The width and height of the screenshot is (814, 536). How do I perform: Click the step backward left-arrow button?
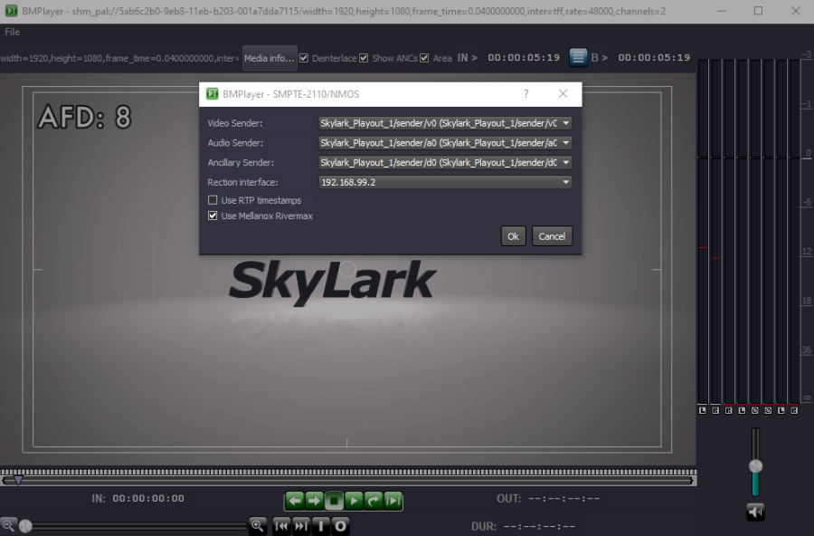click(x=294, y=501)
